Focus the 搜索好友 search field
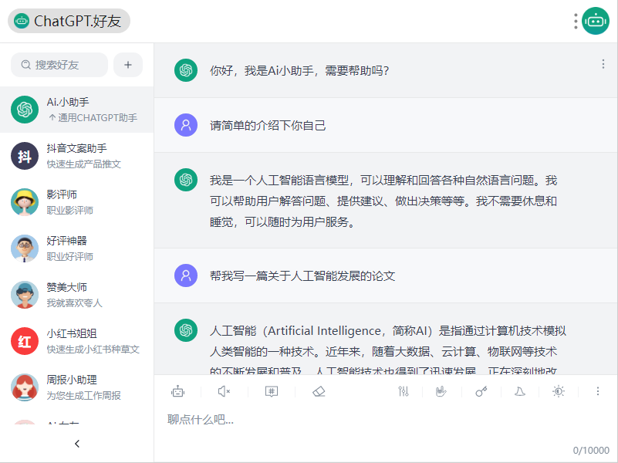The height and width of the screenshot is (463, 618). tap(59, 65)
